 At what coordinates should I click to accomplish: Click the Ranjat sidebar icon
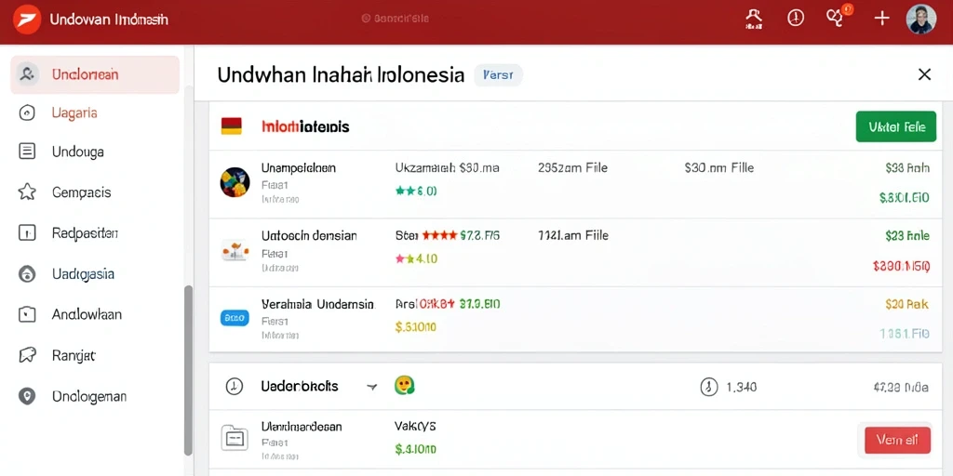point(27,355)
